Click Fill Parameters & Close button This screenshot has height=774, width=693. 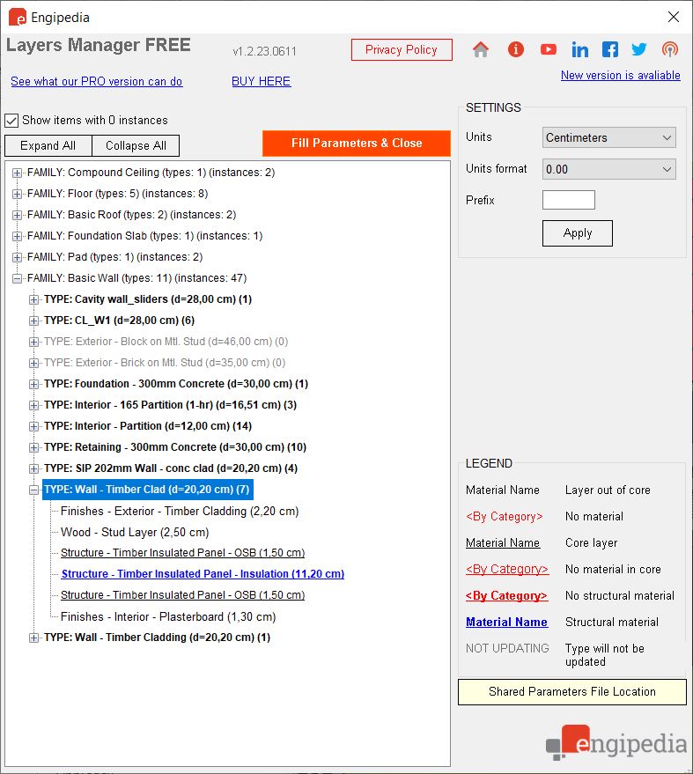[x=357, y=144]
